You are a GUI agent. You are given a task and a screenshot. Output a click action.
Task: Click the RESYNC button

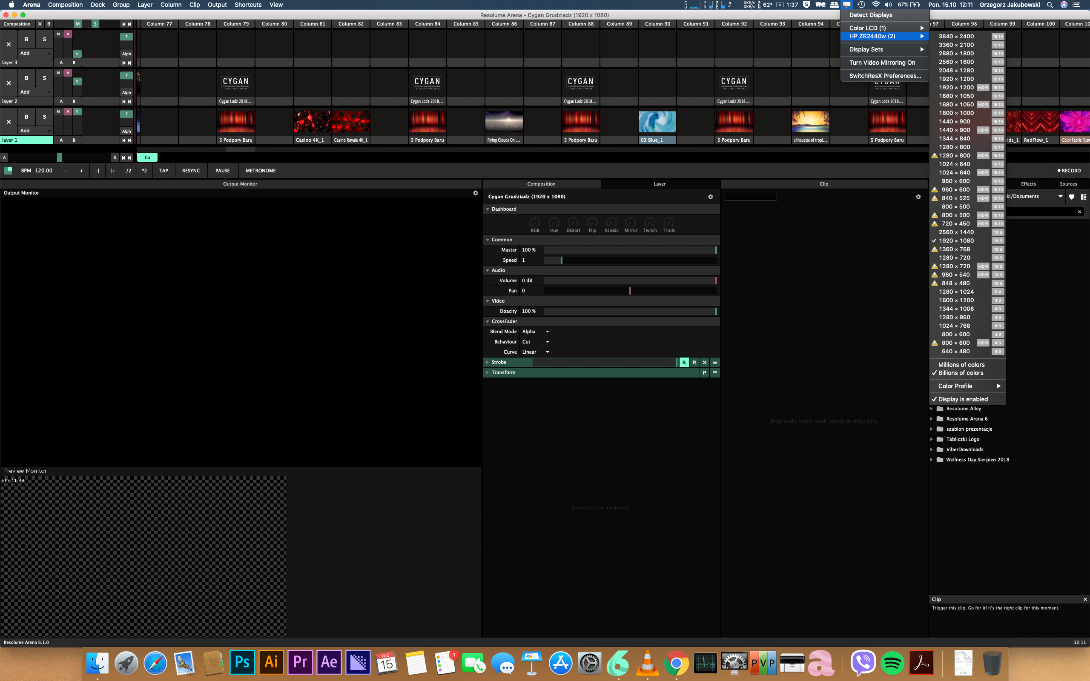click(x=190, y=171)
